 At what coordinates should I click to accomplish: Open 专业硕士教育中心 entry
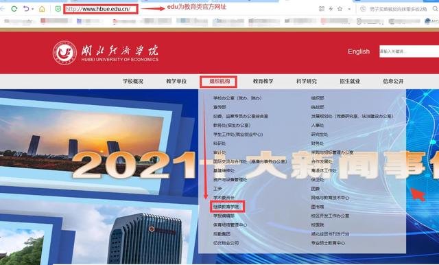[328, 243]
